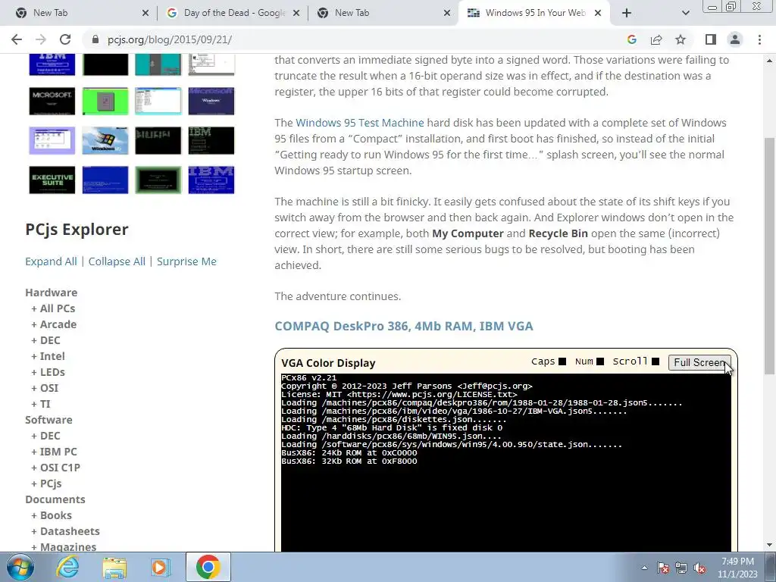Click the Full Screen button
This screenshot has height=582, width=776.
[x=699, y=362]
